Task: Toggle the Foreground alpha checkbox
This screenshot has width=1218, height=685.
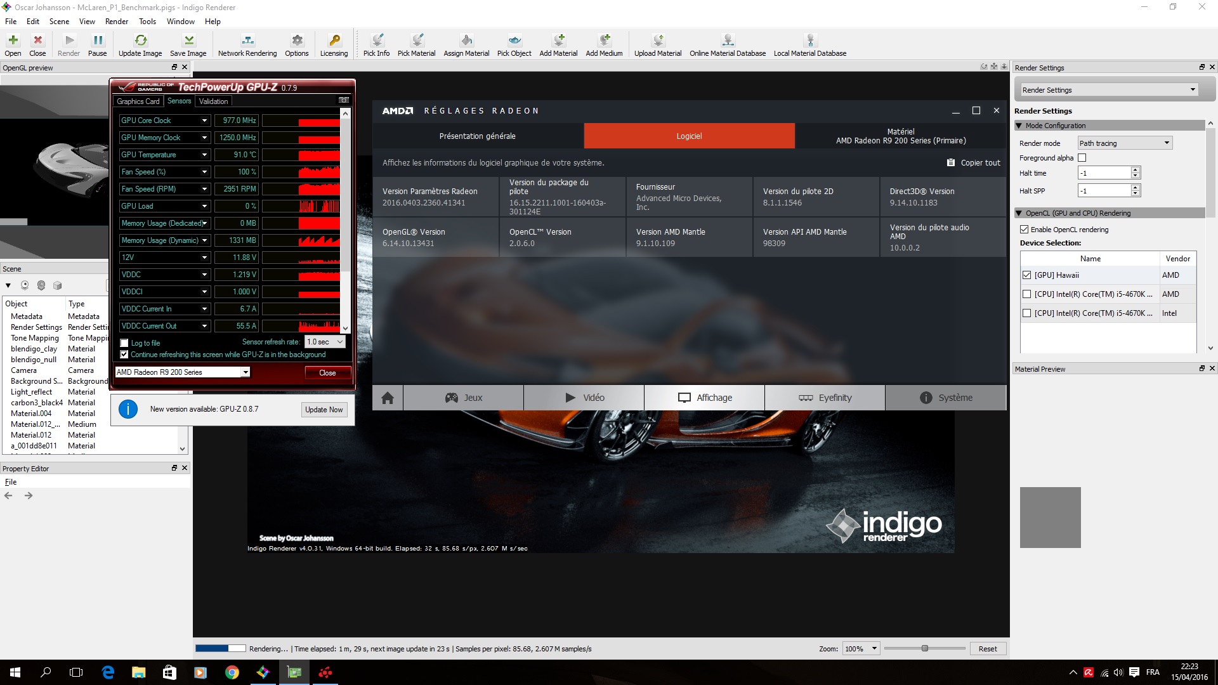Action: point(1082,158)
